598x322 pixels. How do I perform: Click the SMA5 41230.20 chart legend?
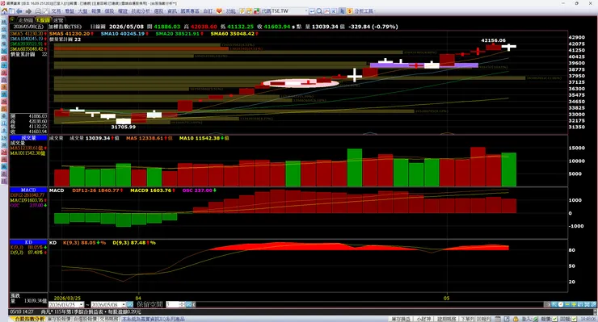click(x=72, y=34)
